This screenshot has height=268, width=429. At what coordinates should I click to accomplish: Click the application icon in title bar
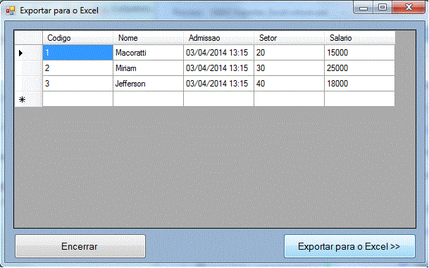tap(11, 11)
